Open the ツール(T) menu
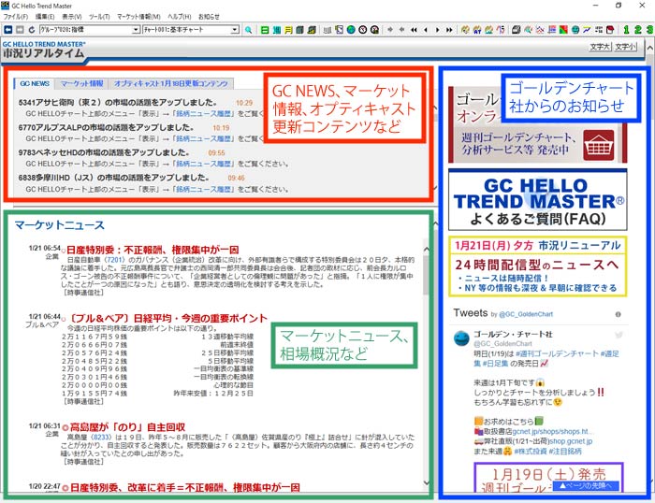This screenshot has width=655, height=503. [x=99, y=17]
